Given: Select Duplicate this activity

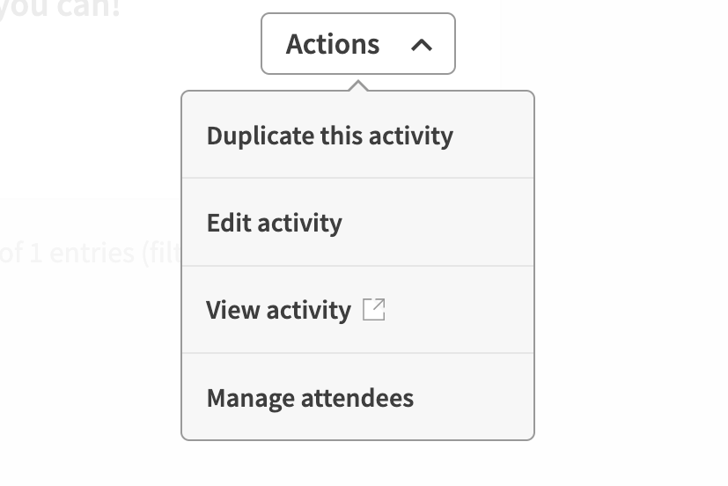Looking at the screenshot, I should (329, 136).
